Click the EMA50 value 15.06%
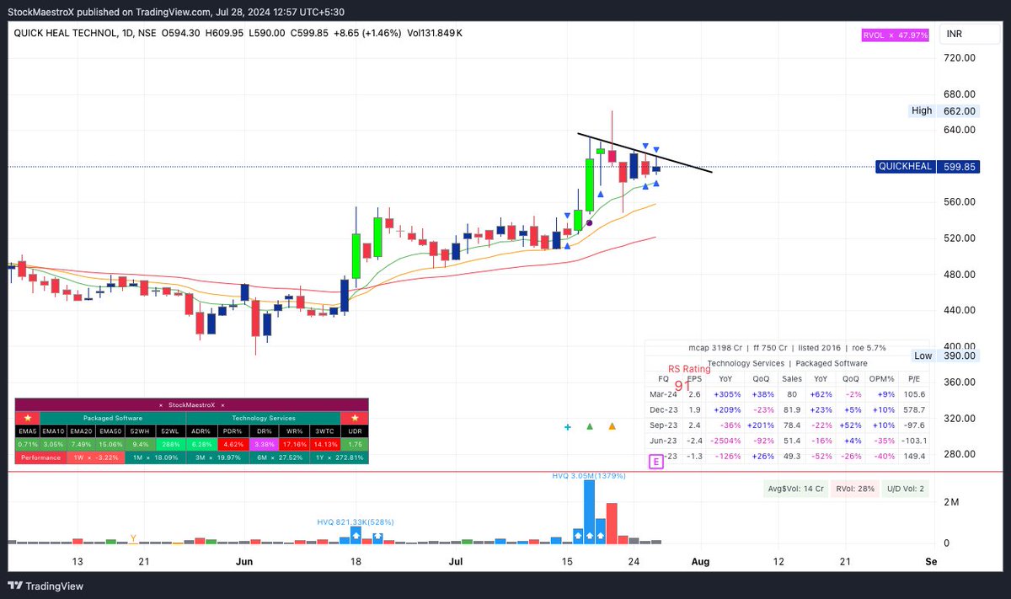 pos(110,445)
